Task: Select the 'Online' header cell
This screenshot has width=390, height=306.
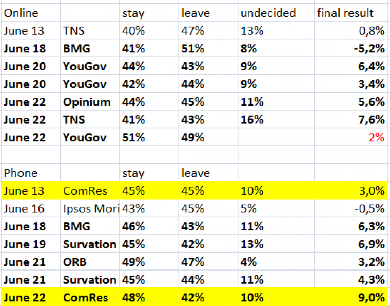Action: pos(31,13)
